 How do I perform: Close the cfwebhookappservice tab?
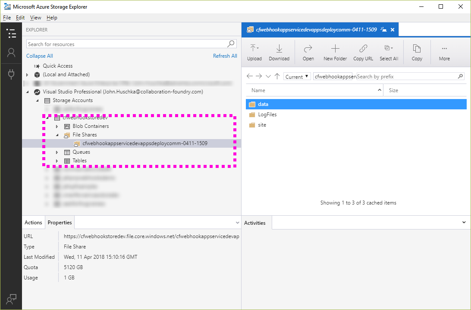point(392,30)
